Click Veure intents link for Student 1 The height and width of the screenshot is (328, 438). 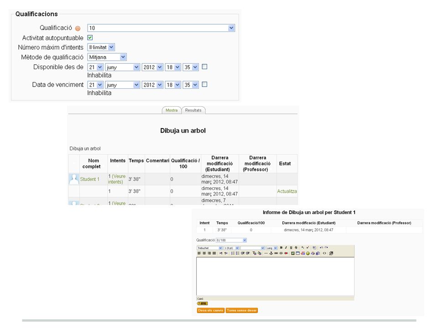(x=117, y=179)
